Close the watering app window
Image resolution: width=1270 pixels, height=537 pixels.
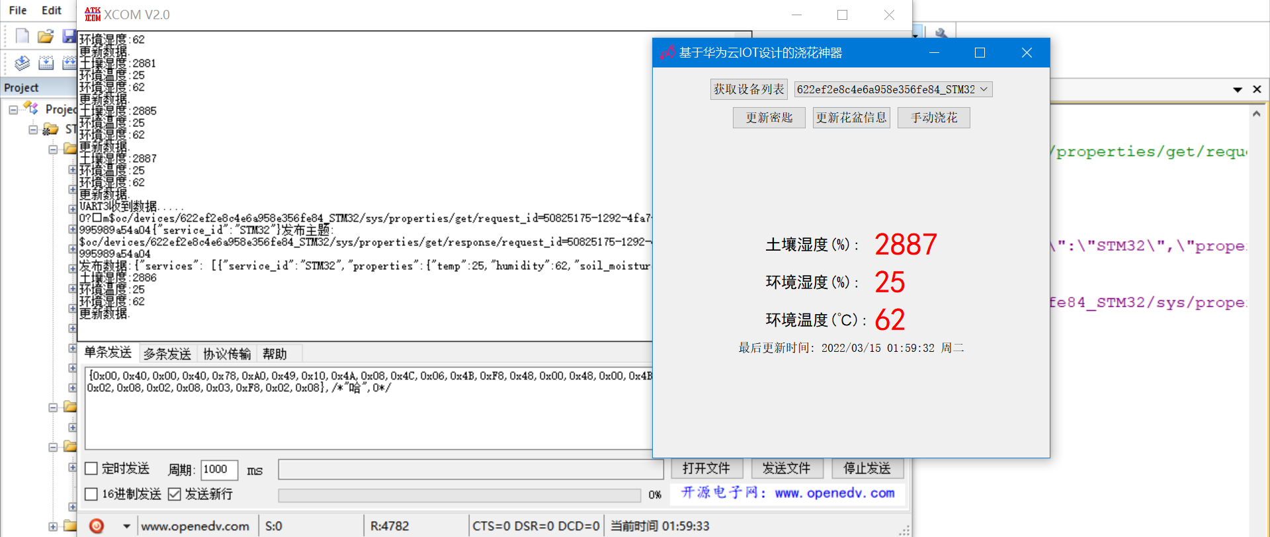[x=1027, y=53]
